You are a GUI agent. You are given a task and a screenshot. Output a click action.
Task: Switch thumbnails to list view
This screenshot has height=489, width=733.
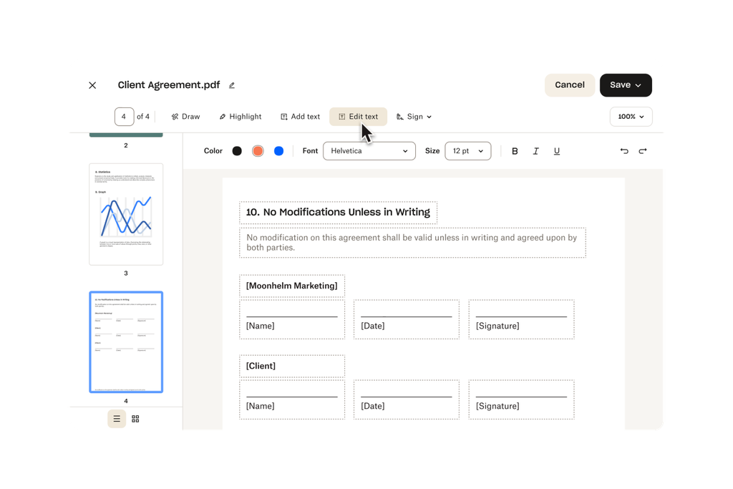[116, 418]
